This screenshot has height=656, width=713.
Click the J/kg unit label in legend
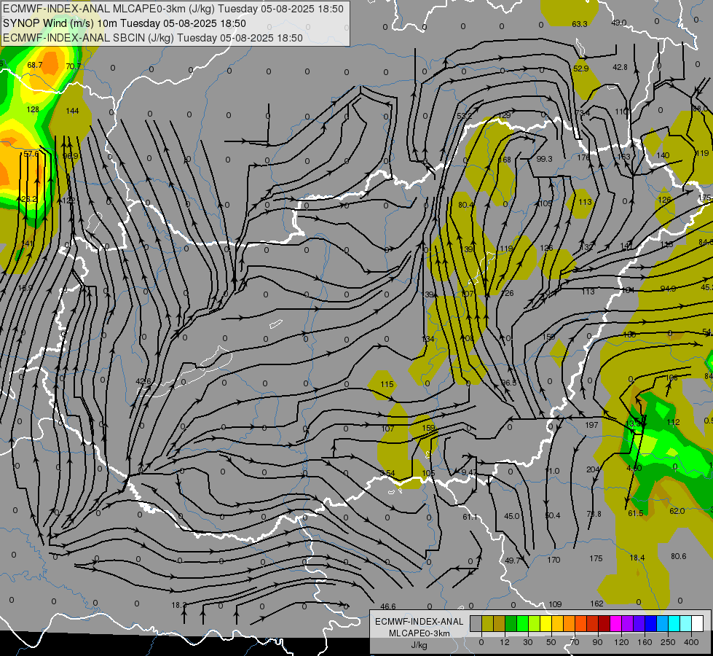(419, 645)
